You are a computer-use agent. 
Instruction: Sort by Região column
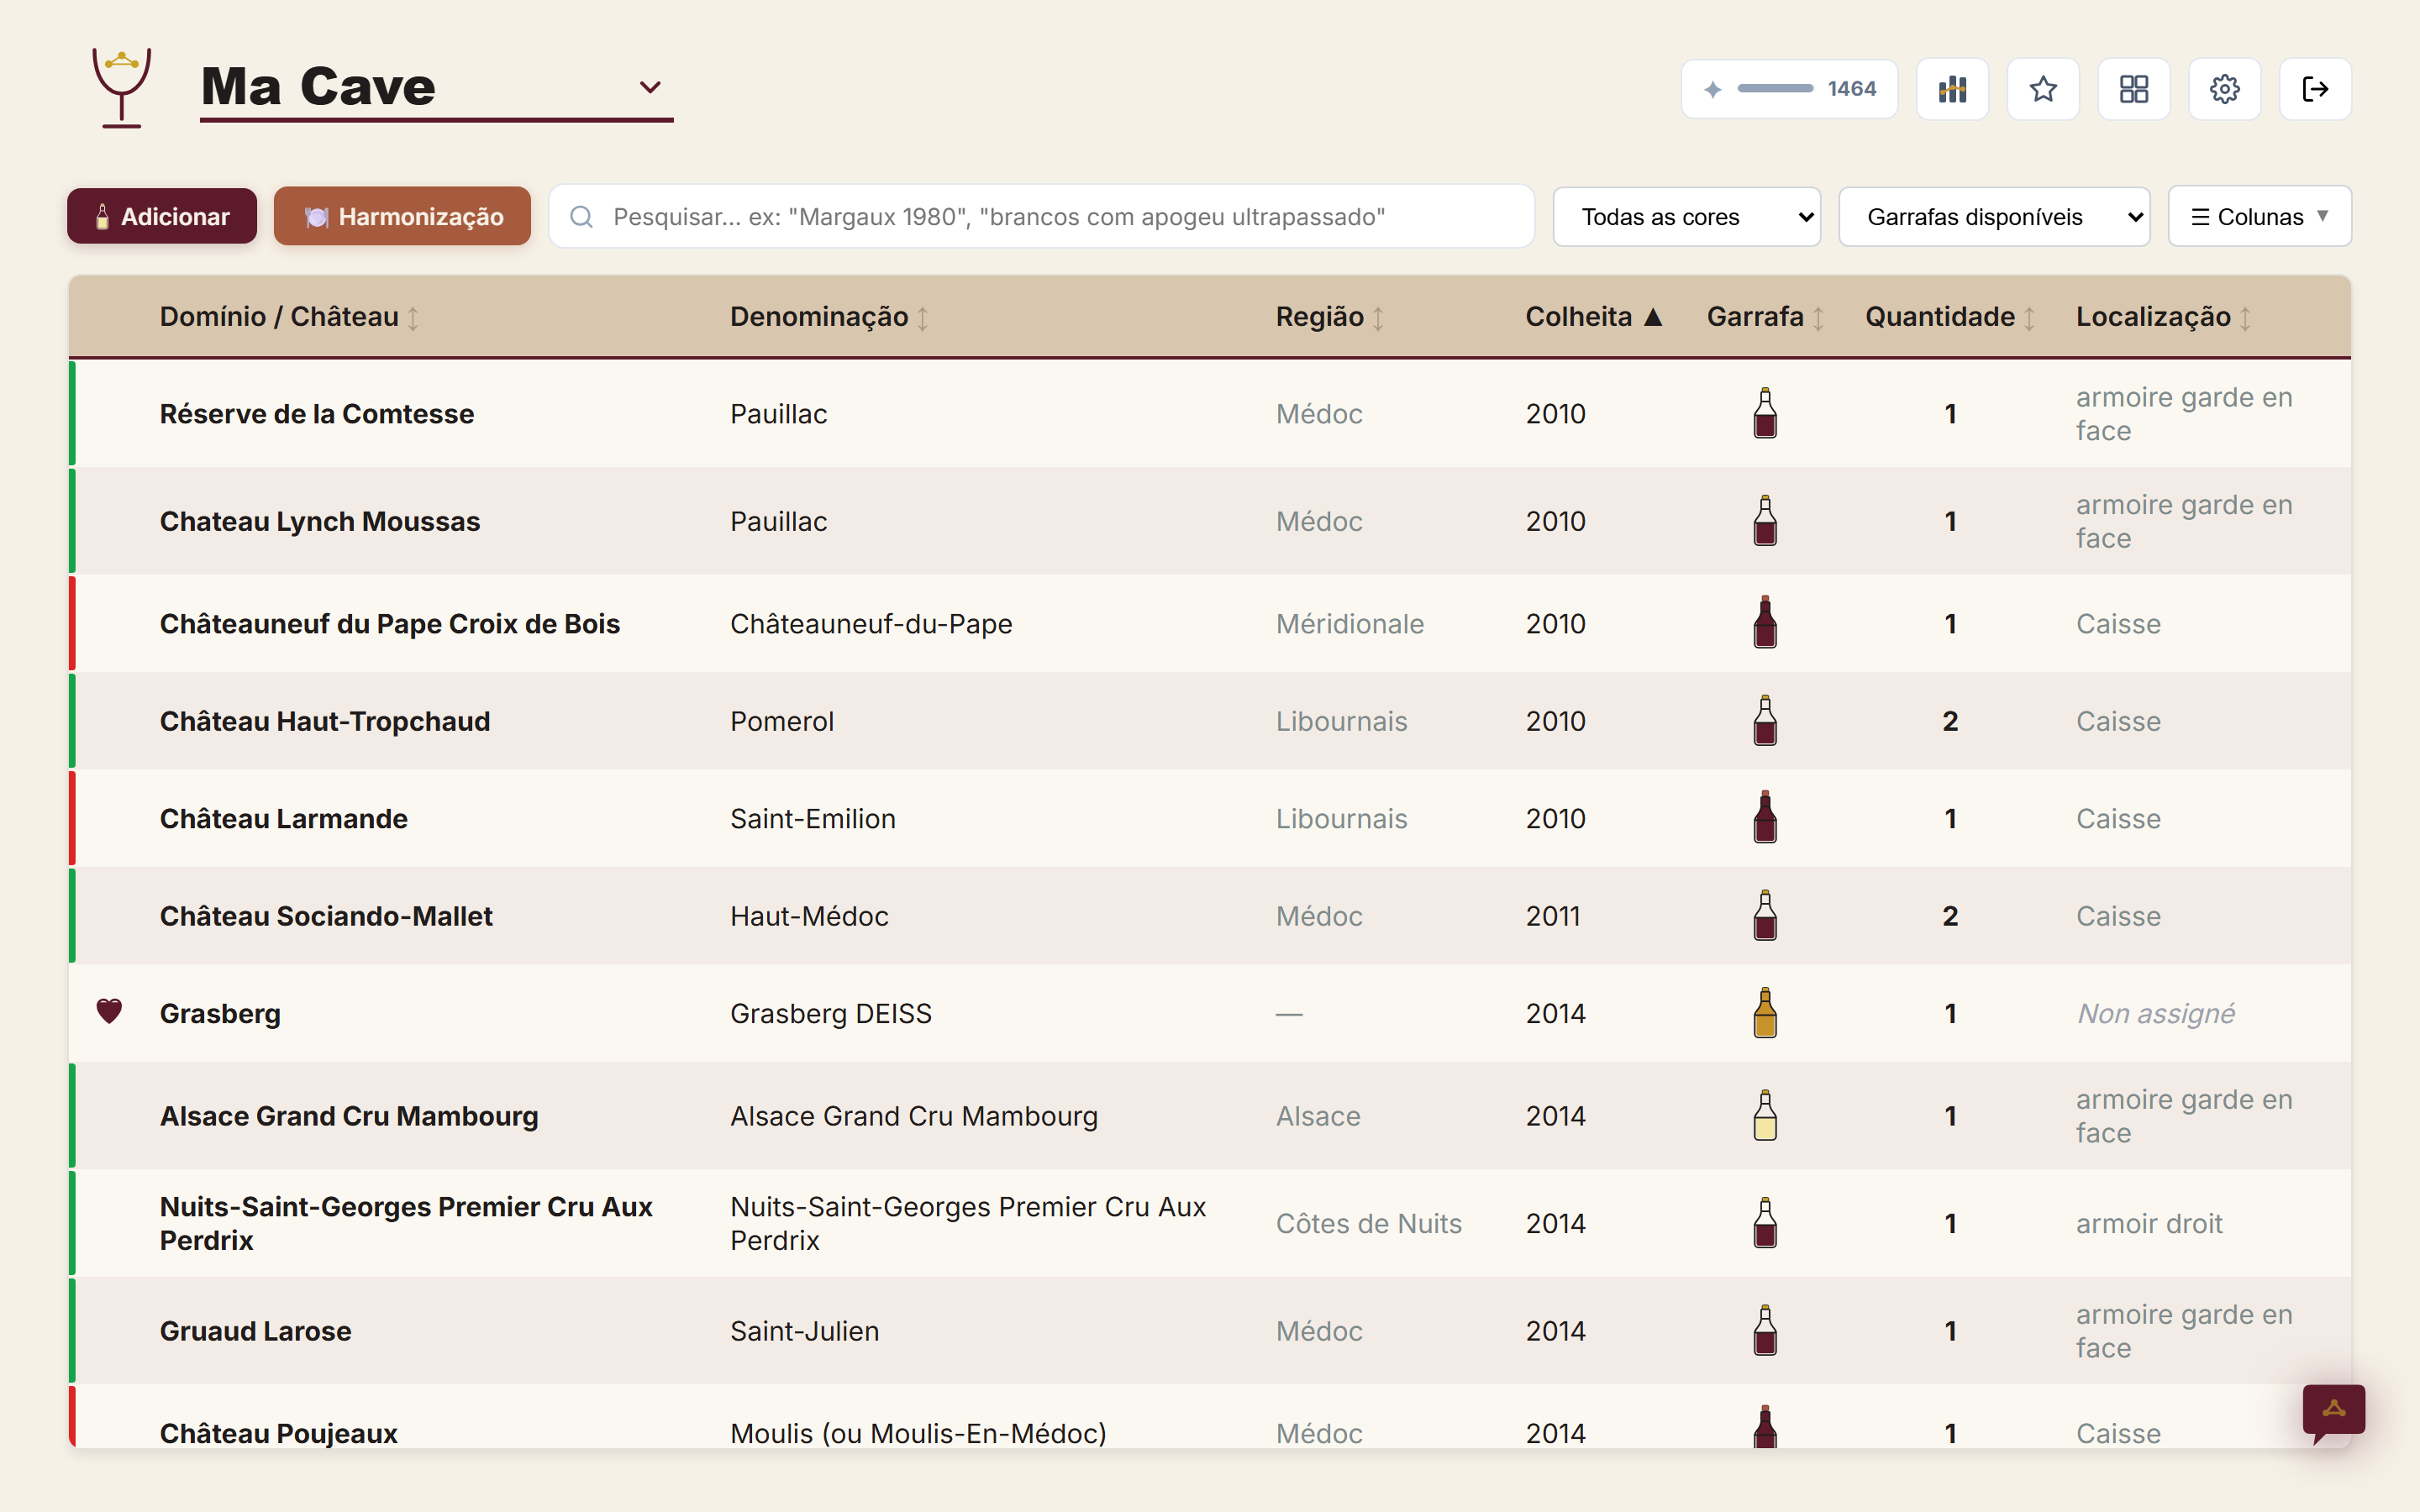pos(1329,317)
